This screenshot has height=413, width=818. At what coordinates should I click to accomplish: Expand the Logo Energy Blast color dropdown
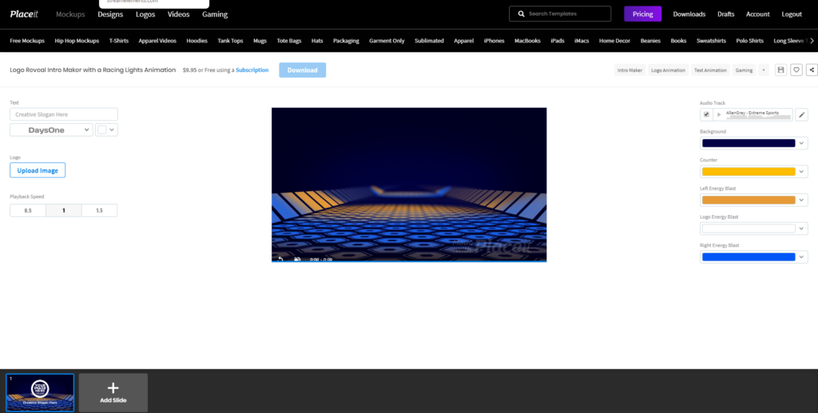pos(801,228)
